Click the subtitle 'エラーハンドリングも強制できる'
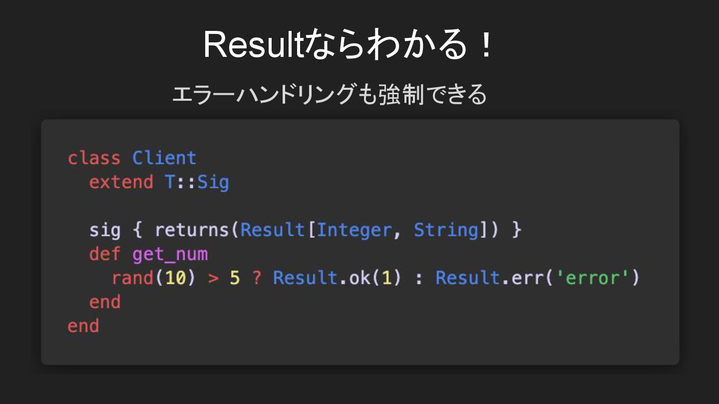Screen dimensions: 719x404 [330, 95]
